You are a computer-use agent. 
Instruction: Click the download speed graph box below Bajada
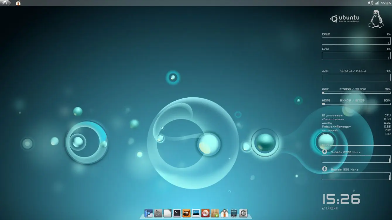click(356, 176)
